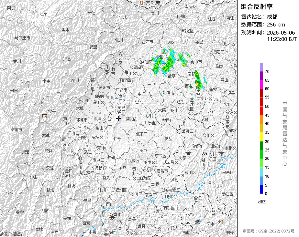
Task: Click the 蓬安 map label
Action: click(213, 89)
